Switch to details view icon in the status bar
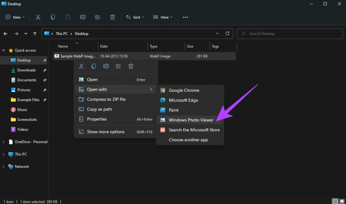This screenshot has width=346, height=204. point(336,201)
